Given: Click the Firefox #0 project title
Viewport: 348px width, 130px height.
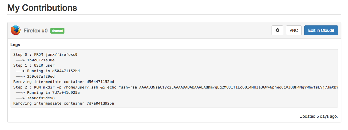Looking at the screenshot, I should click(35, 30).
